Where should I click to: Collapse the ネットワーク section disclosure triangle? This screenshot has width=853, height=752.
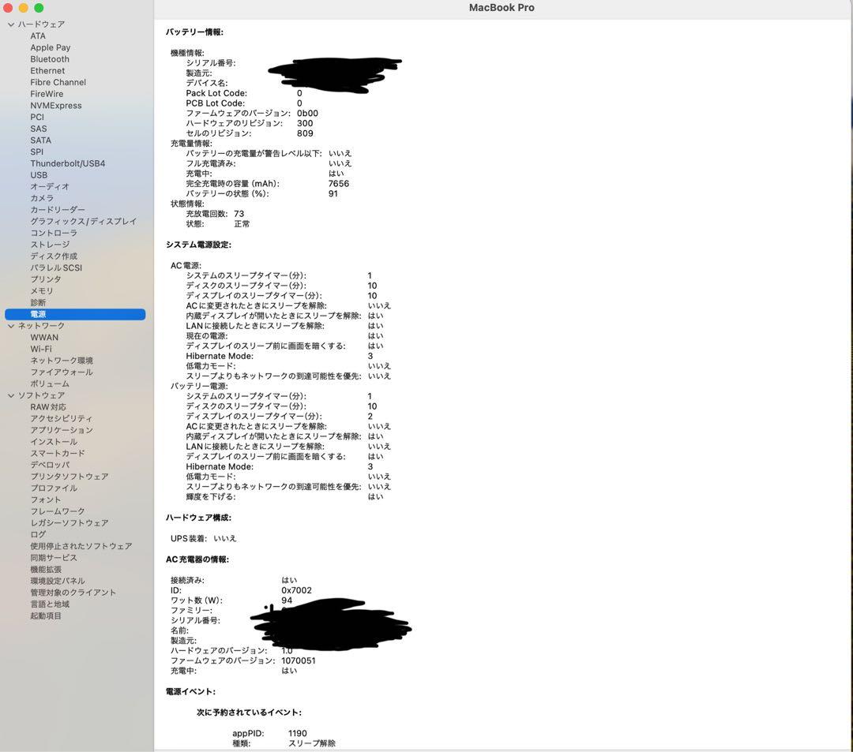tap(11, 325)
